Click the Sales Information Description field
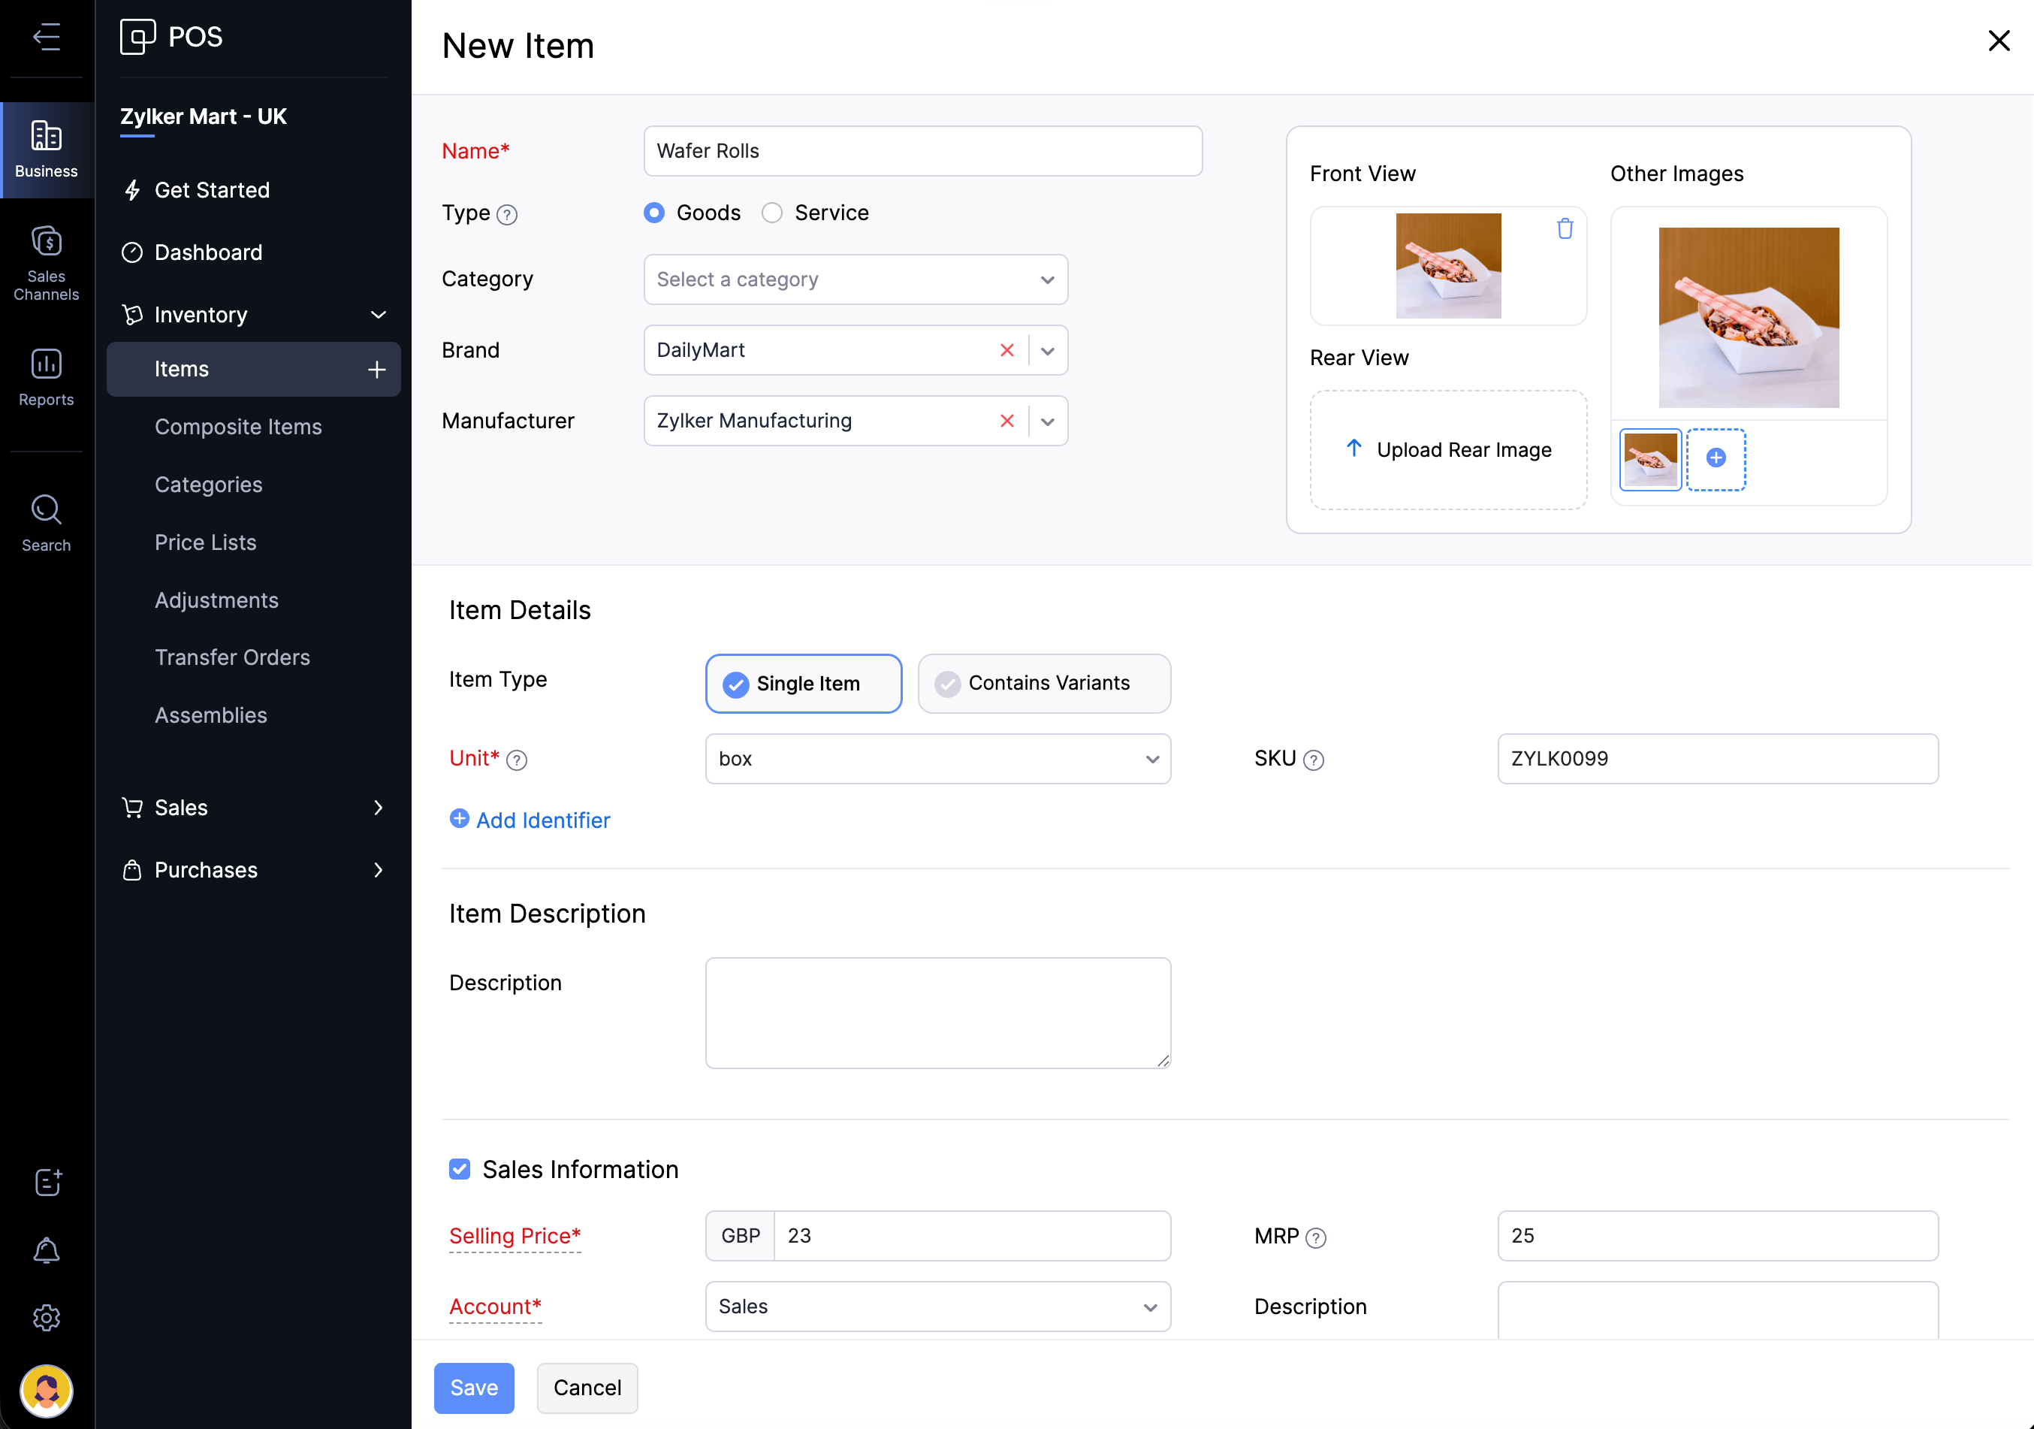Screen dimensions: 2034x1429 1718,1311
